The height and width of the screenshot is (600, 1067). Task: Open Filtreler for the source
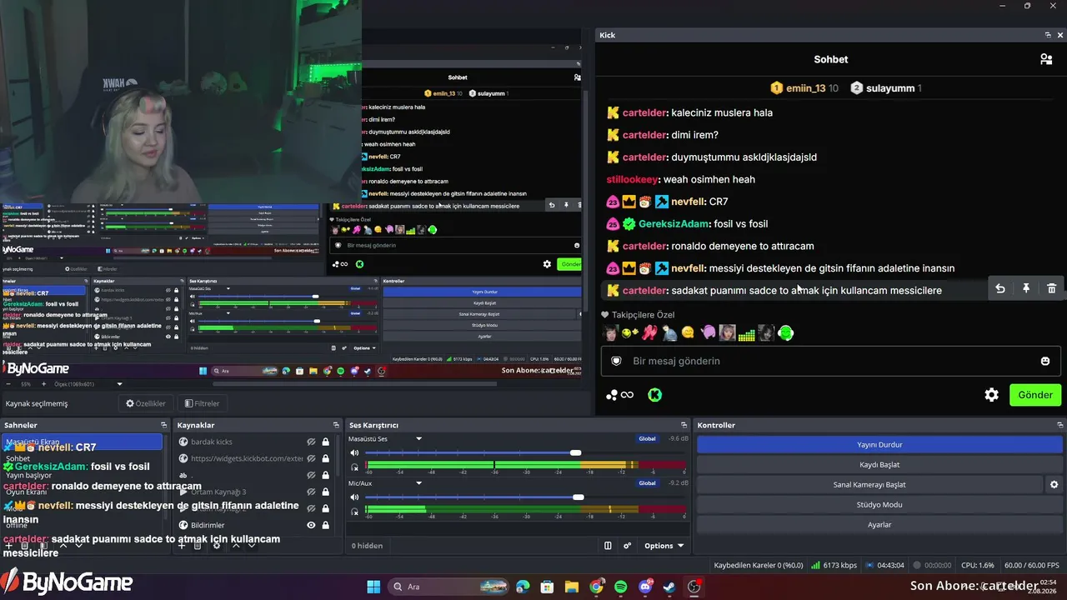point(202,403)
